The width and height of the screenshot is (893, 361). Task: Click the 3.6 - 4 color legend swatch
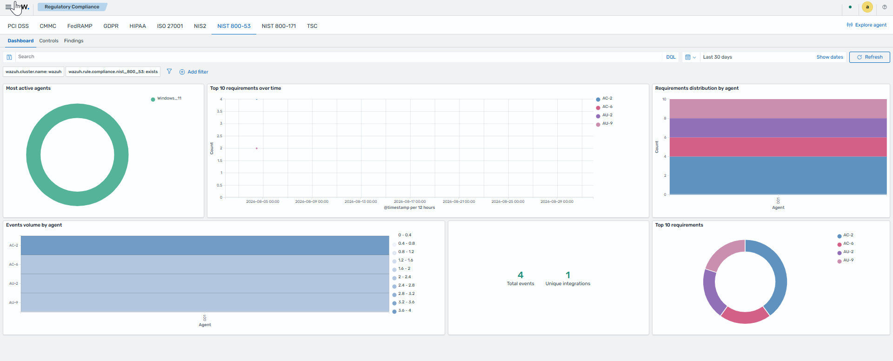[394, 311]
